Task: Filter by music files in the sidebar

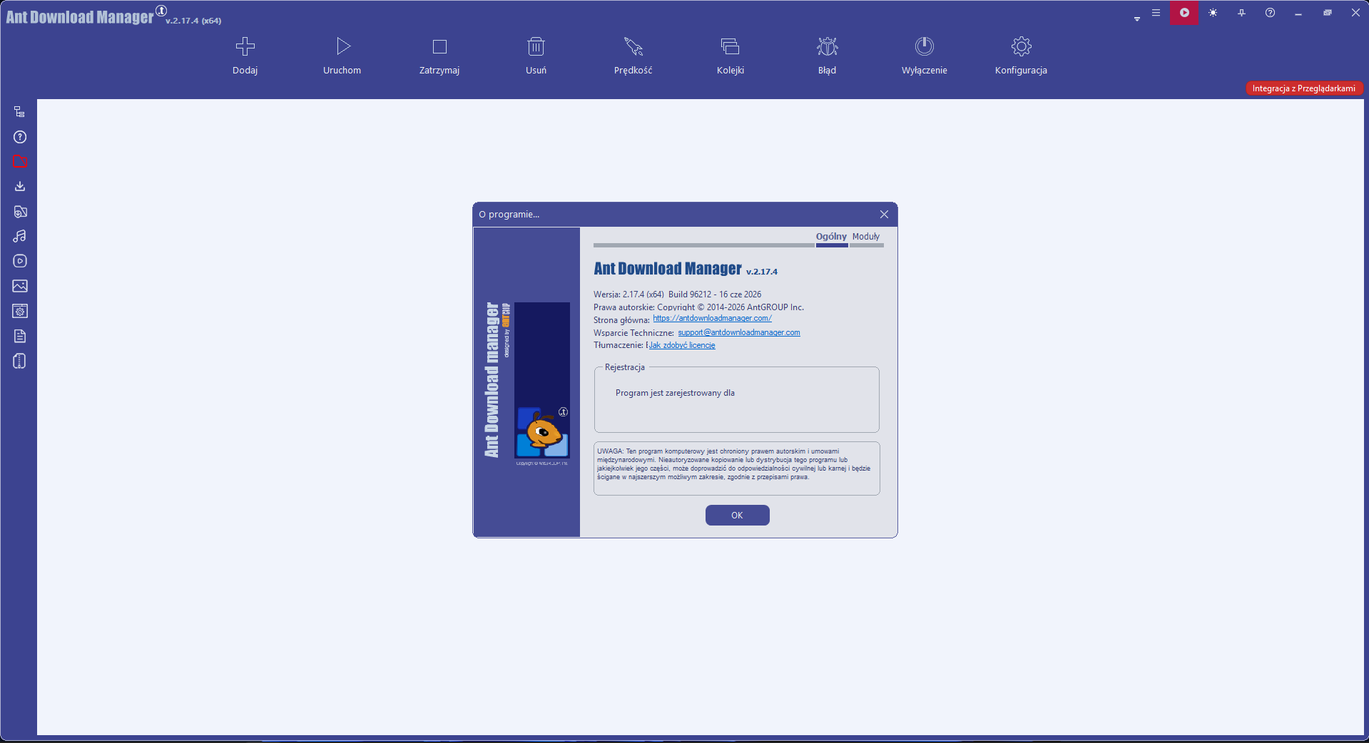Action: click(20, 236)
